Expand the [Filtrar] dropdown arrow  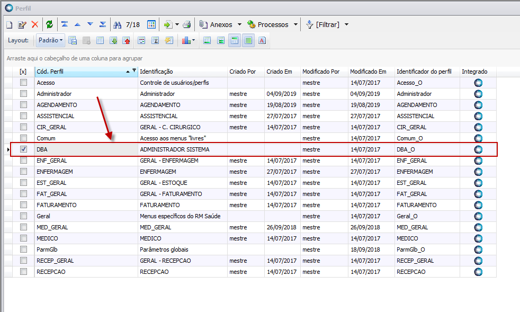[x=346, y=24]
